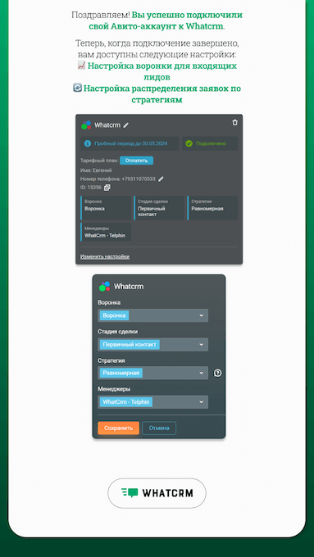The image size is (314, 557).
Task: Click the Стратегия tile showing Равномерная
Action: pos(212,208)
